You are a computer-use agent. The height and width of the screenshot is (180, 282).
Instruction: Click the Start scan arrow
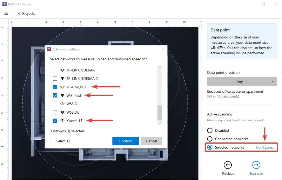click(x=256, y=165)
